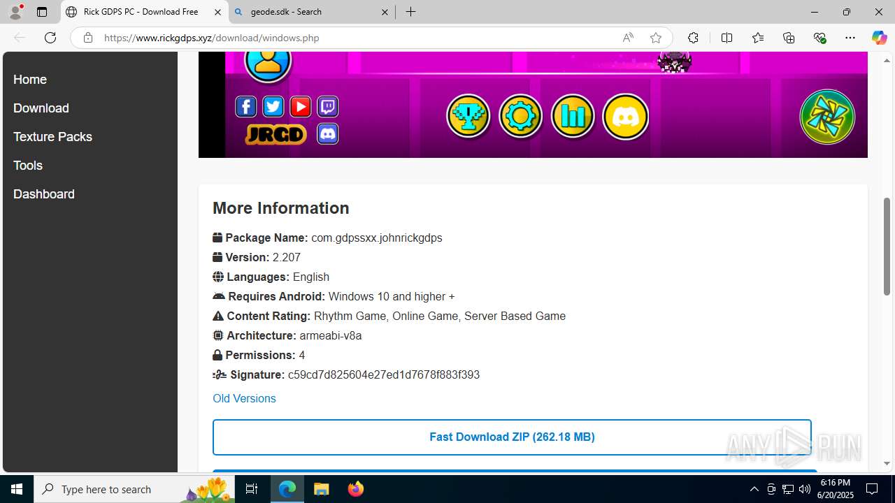Open the taskbar clock showing 6:16 PM

[x=835, y=489]
